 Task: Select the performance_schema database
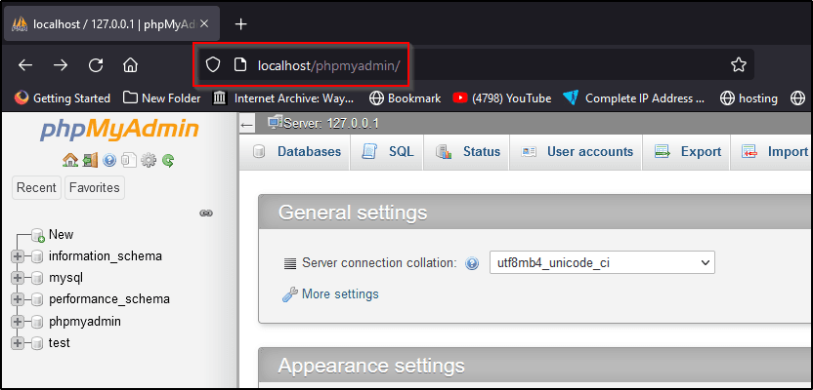coord(108,299)
